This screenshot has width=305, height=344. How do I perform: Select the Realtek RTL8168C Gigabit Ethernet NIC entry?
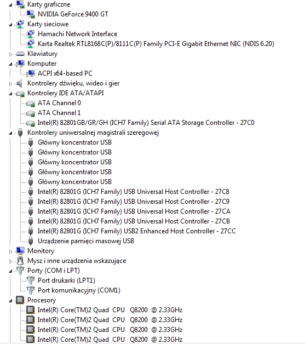156,44
